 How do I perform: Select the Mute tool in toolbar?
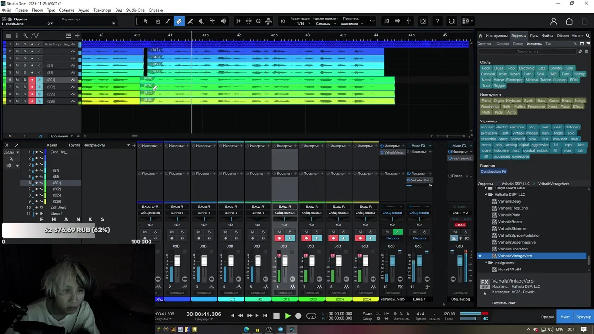click(201, 21)
